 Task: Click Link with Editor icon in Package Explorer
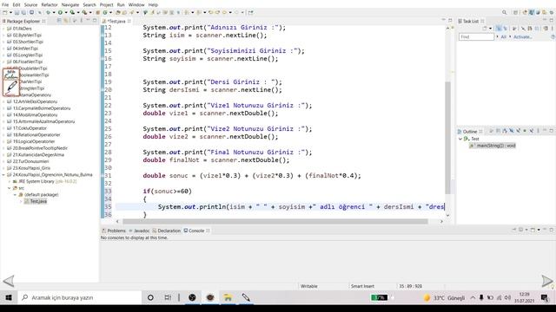click(66, 21)
